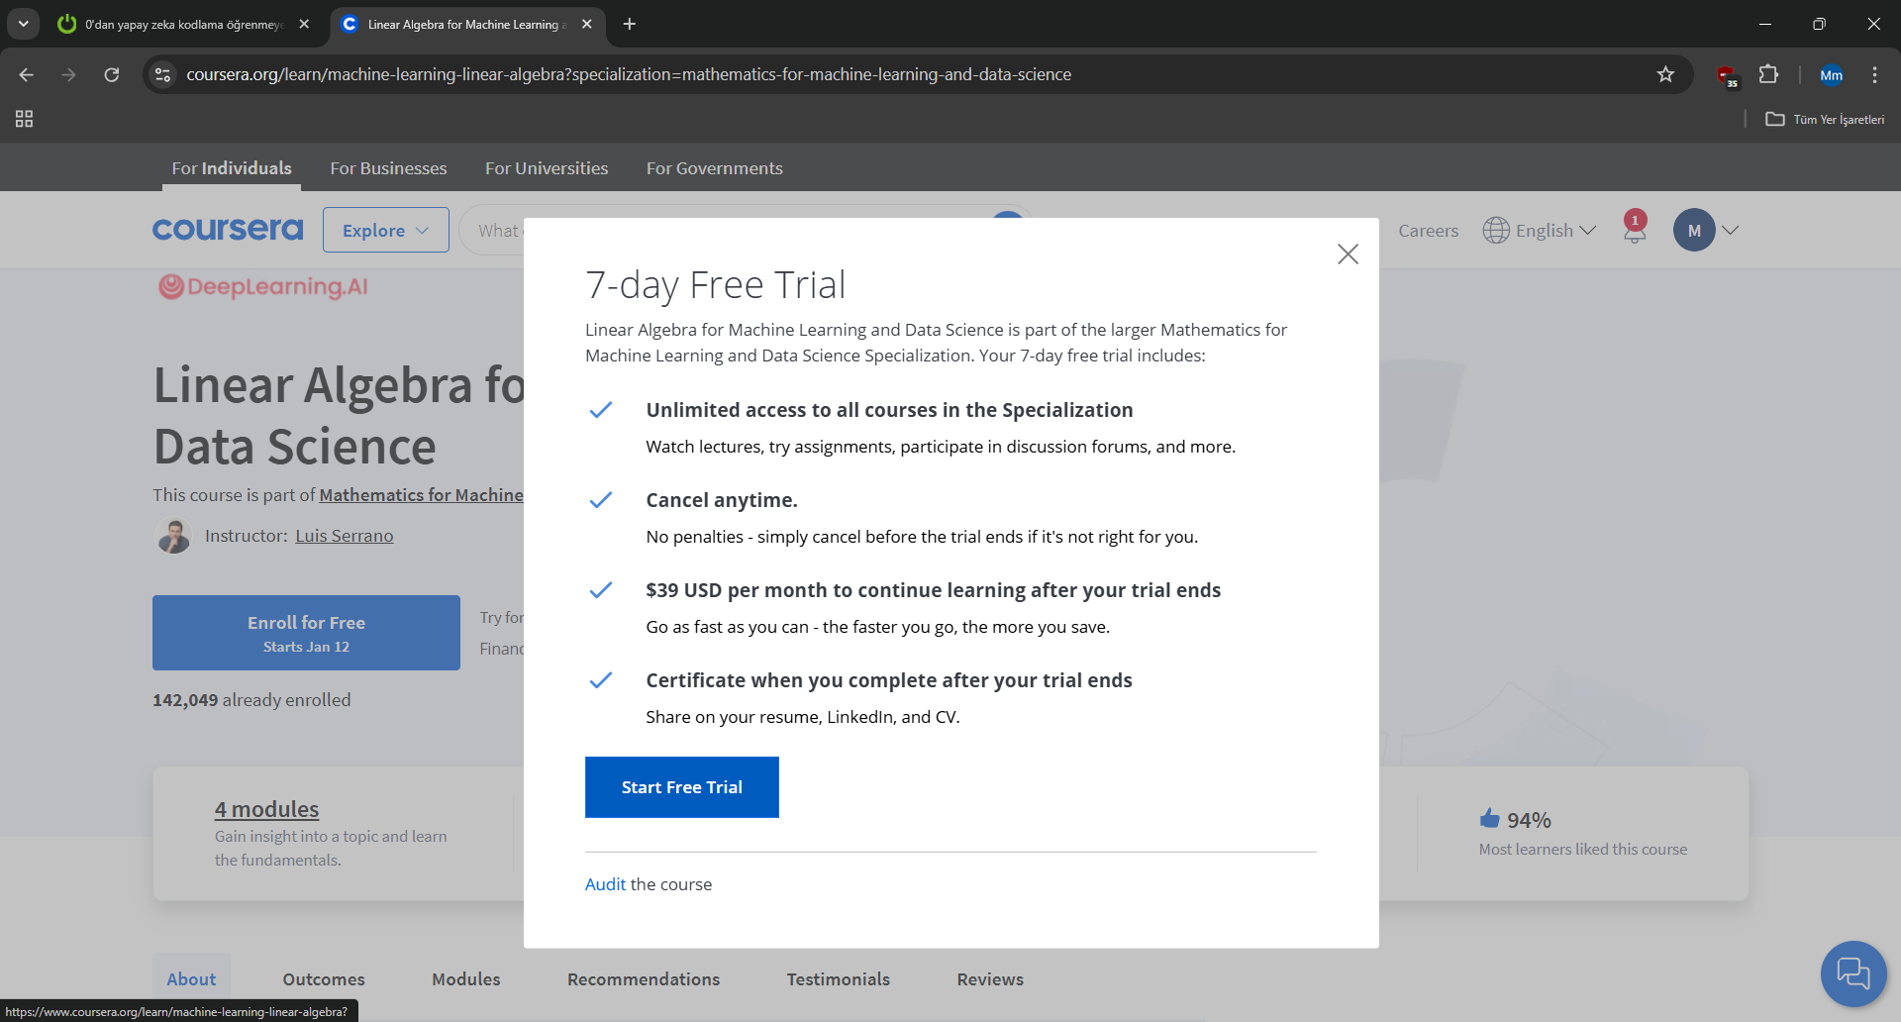The image size is (1901, 1022).
Task: Click the red extension icon with badge
Action: 1727,75
